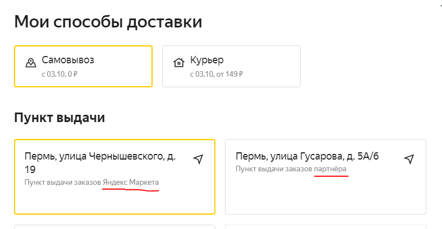This screenshot has width=442, height=229.
Task: Click the 'Пункт выдачи заказов партнёра' caption
Action: click(291, 169)
